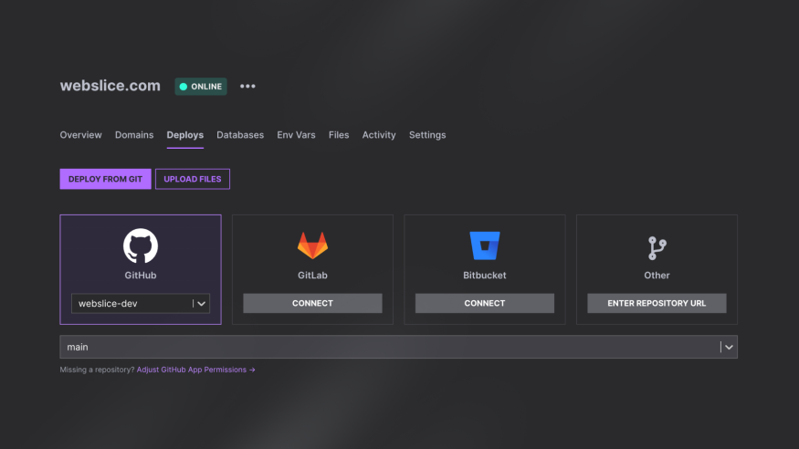Click the chevron arrow in the main branch selector
Image resolution: width=799 pixels, height=449 pixels.
coord(730,347)
